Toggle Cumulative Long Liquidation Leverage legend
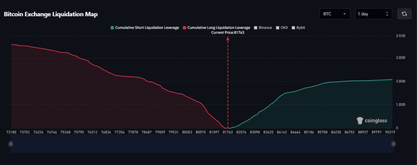 click(x=217, y=28)
